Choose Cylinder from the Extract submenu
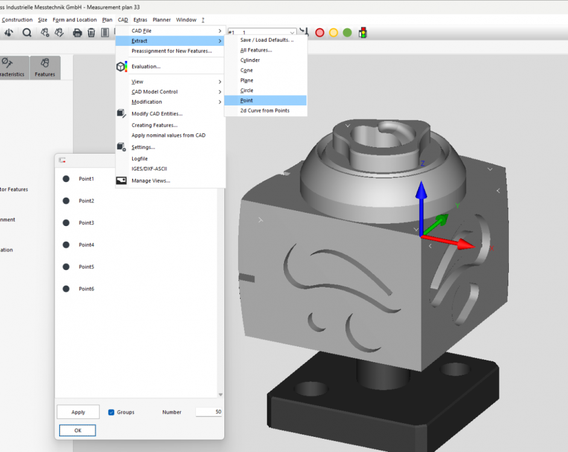Image resolution: width=568 pixels, height=452 pixels. (x=250, y=60)
